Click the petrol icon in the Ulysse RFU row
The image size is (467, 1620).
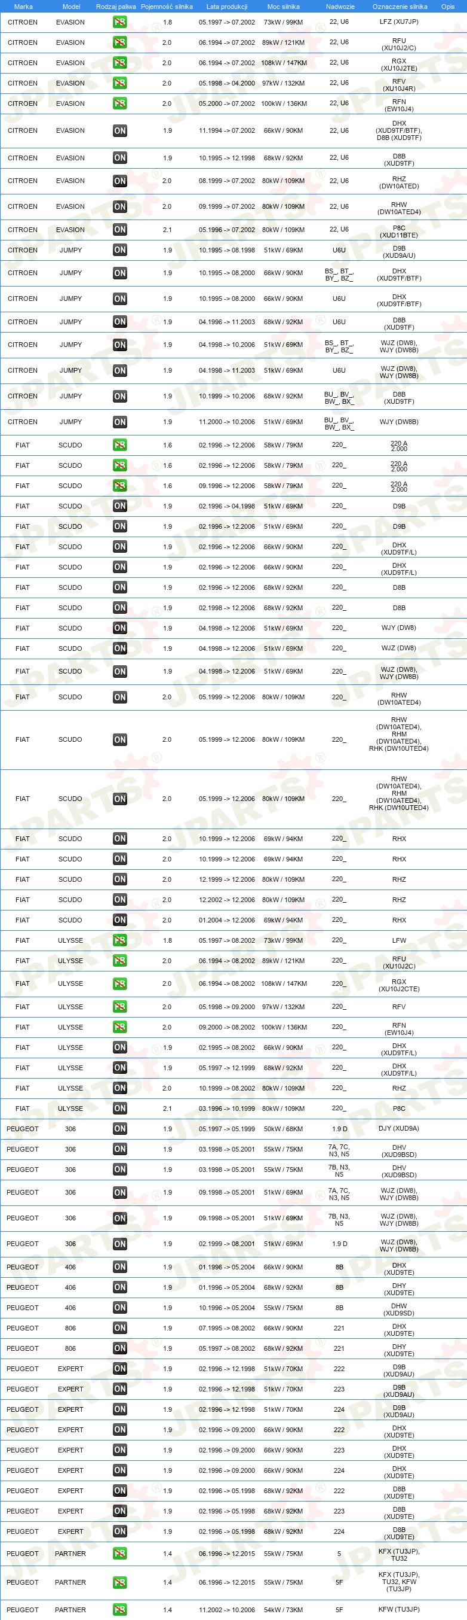[120, 961]
